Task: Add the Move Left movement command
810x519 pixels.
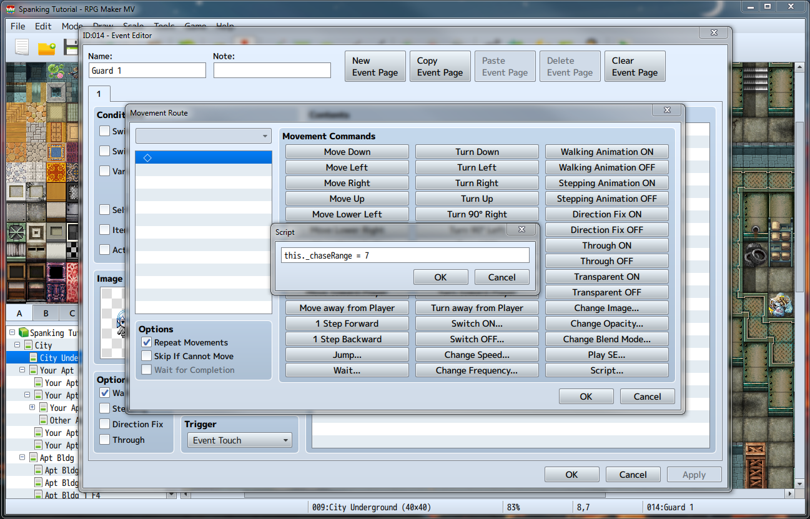Action: (x=347, y=167)
